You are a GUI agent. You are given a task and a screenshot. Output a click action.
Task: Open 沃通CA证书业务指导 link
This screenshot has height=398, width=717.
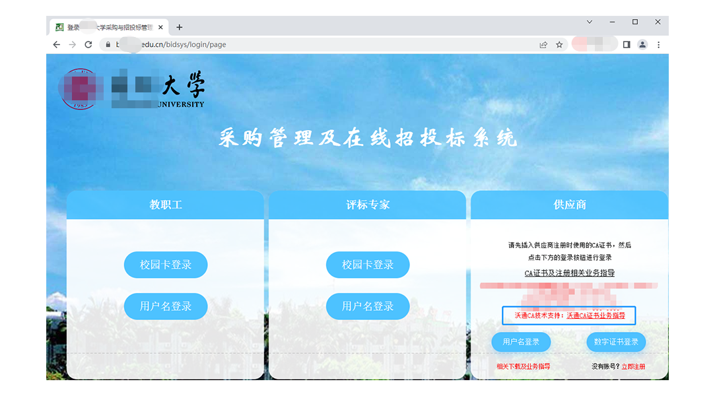(596, 315)
